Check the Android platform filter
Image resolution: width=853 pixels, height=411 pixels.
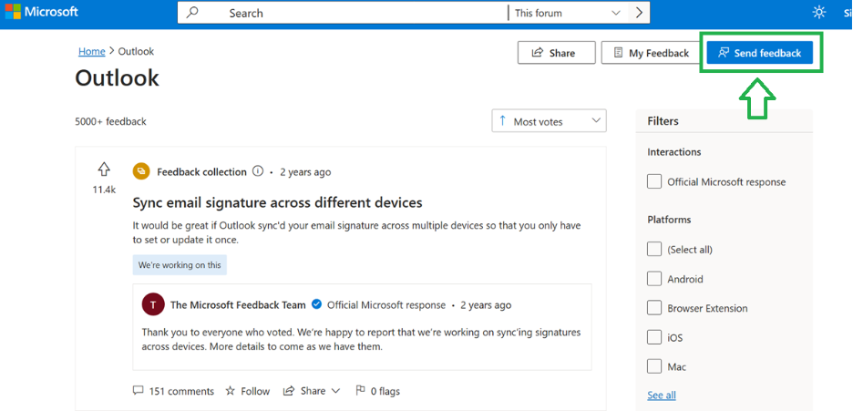[x=654, y=279]
